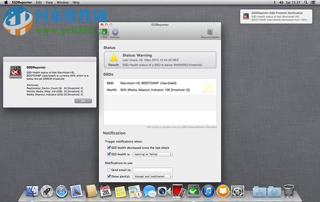This screenshot has width=320, height=202.
Task: Click the 'Last check: 28. März 2015' line
Action: 150,60
